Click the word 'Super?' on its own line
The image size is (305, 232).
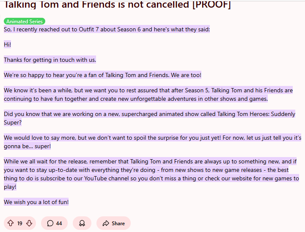click(x=13, y=123)
